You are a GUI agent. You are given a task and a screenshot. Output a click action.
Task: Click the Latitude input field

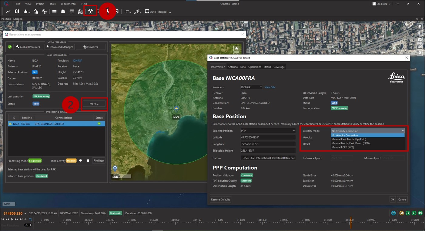pyautogui.click(x=268, y=137)
